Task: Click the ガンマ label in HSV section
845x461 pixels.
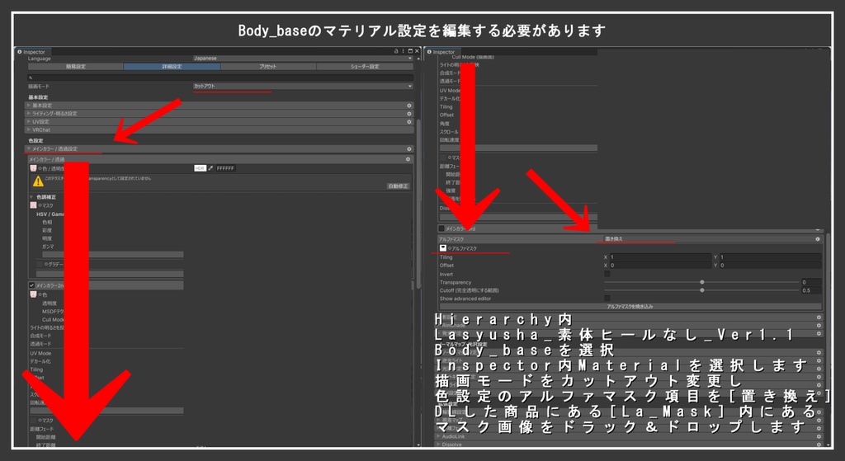Action: point(48,247)
